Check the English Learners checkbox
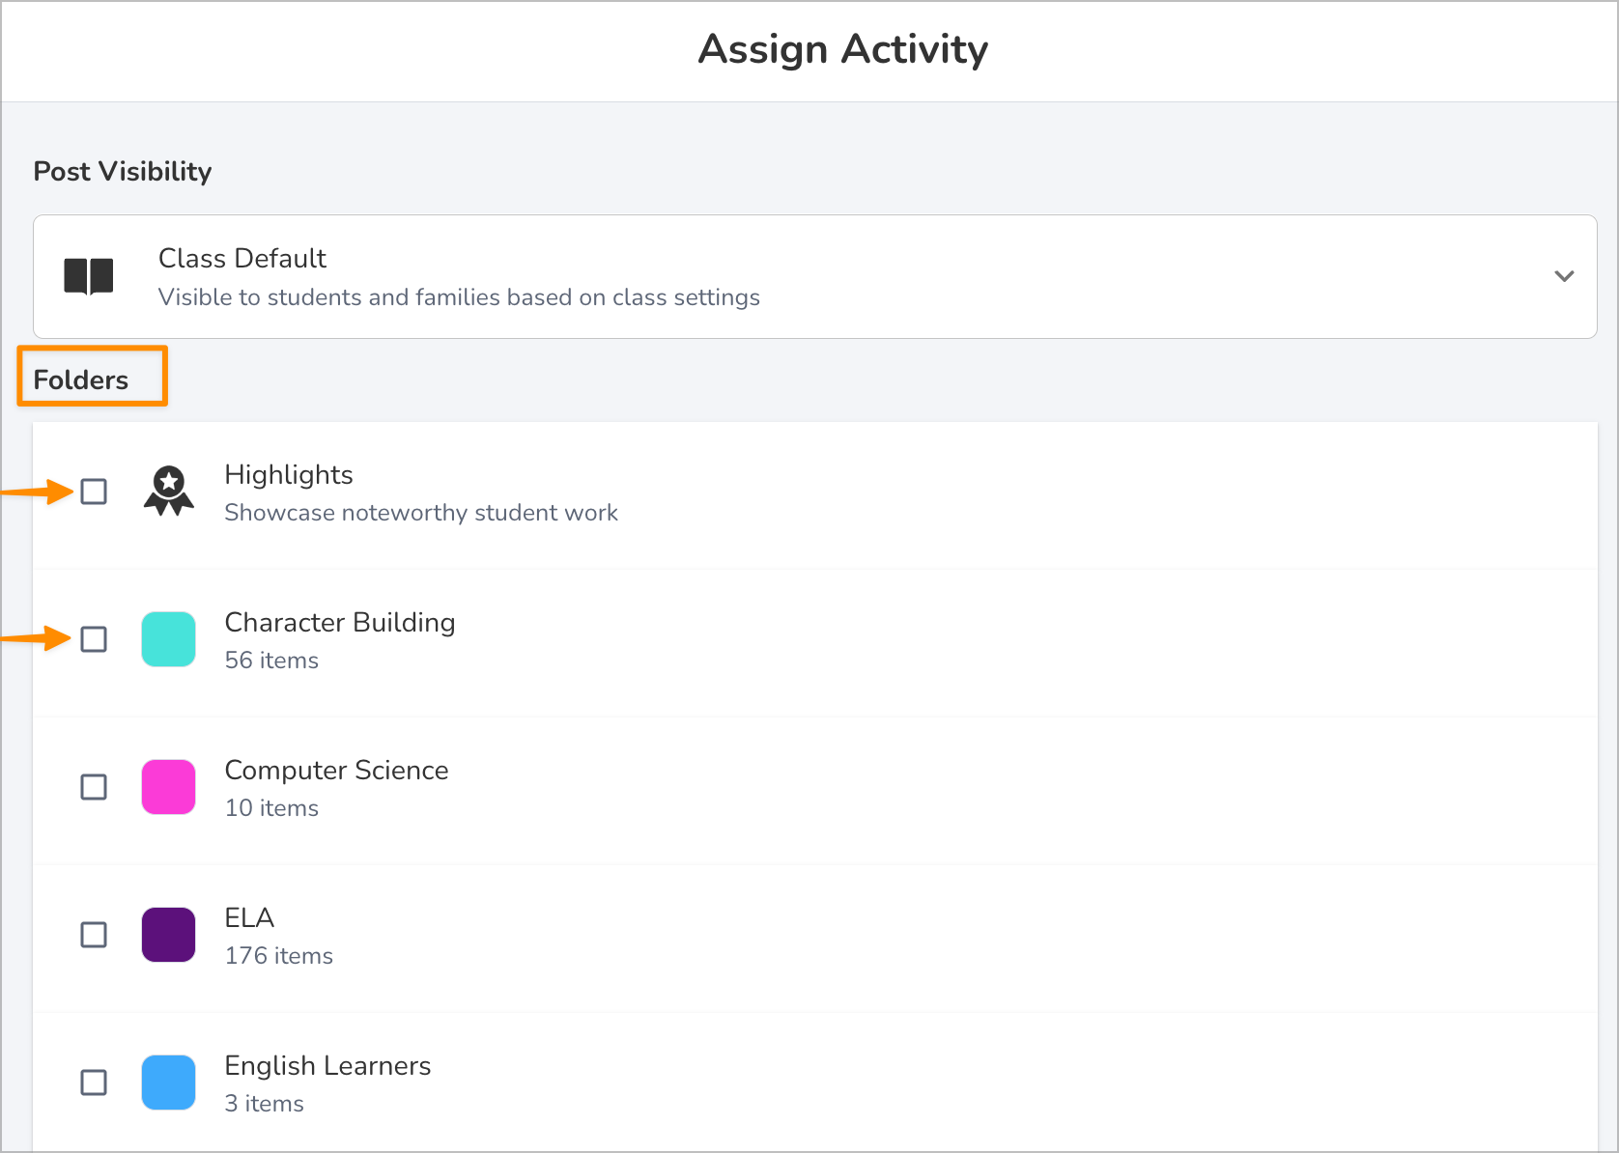The image size is (1619, 1153). click(94, 1082)
